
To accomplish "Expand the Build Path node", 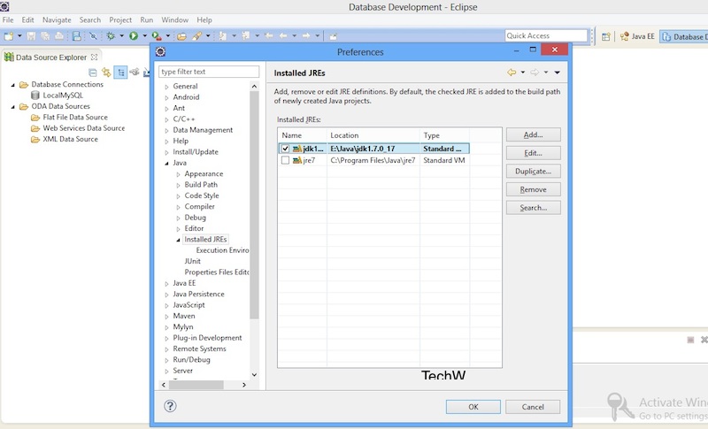I will (x=179, y=185).
